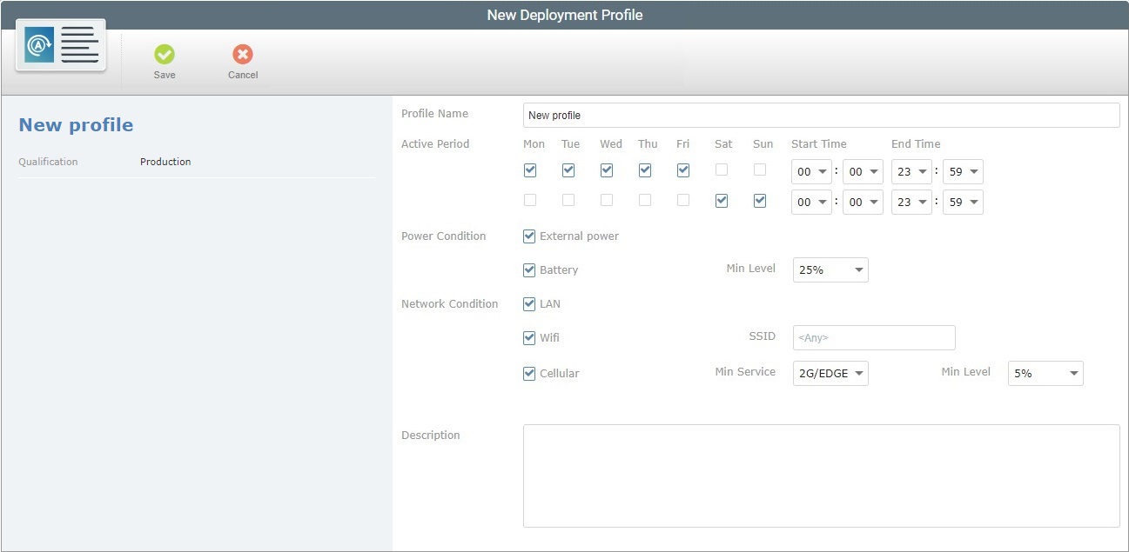Disable the Cellular network condition
This screenshot has height=552, width=1129.
528,373
